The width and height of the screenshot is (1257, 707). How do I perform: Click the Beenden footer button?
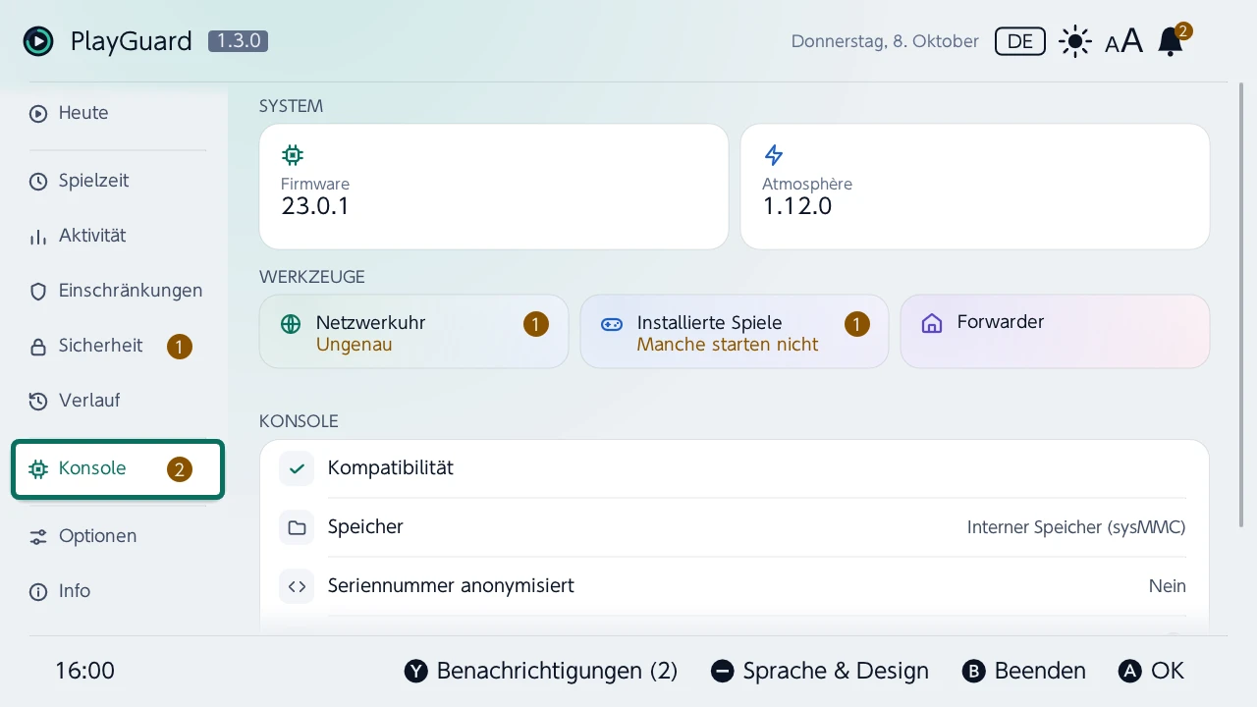click(x=1023, y=671)
